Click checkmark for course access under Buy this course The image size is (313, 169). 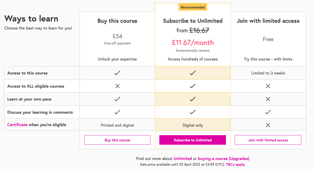point(117,73)
